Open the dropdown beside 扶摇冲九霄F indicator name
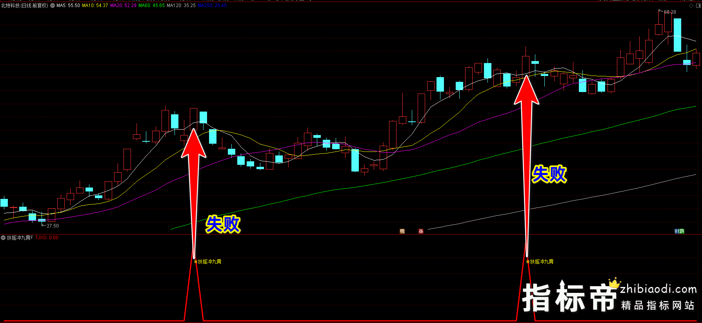702x323 pixels. click(3, 238)
